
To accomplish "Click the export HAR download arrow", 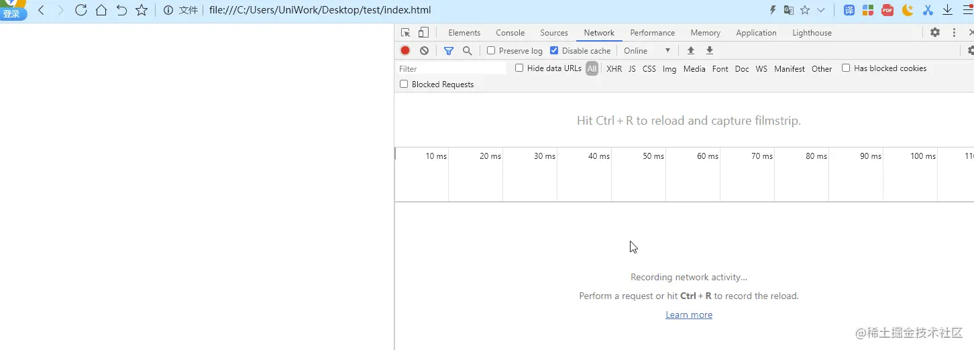I will [710, 50].
